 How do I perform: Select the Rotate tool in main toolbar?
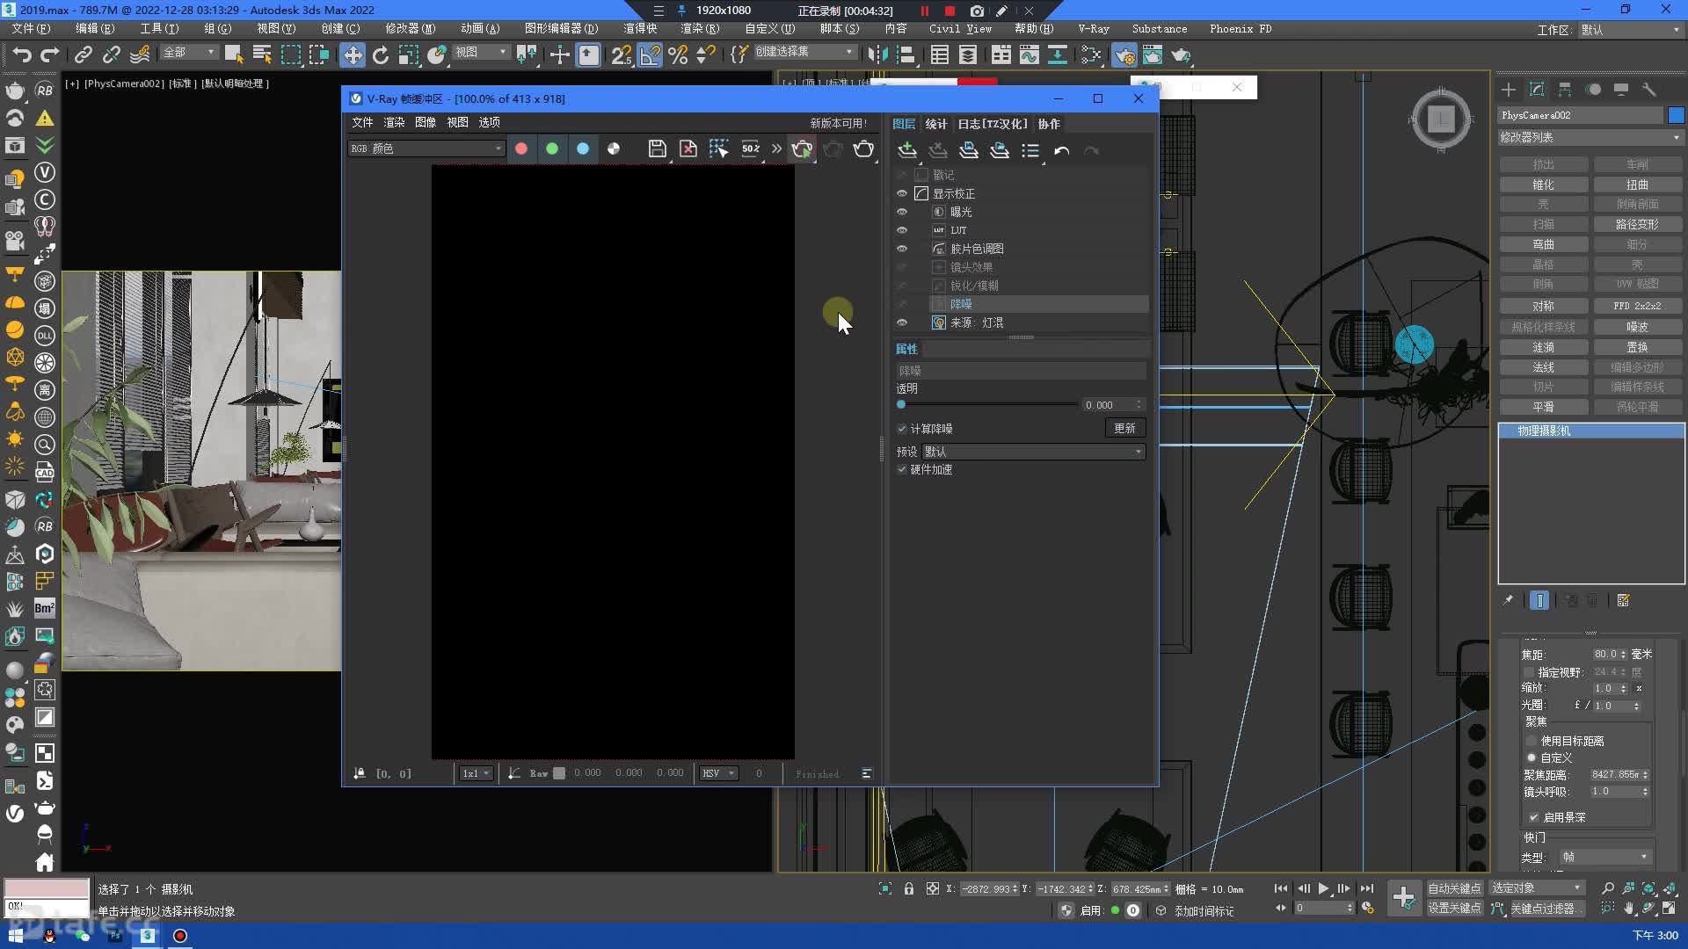point(380,55)
